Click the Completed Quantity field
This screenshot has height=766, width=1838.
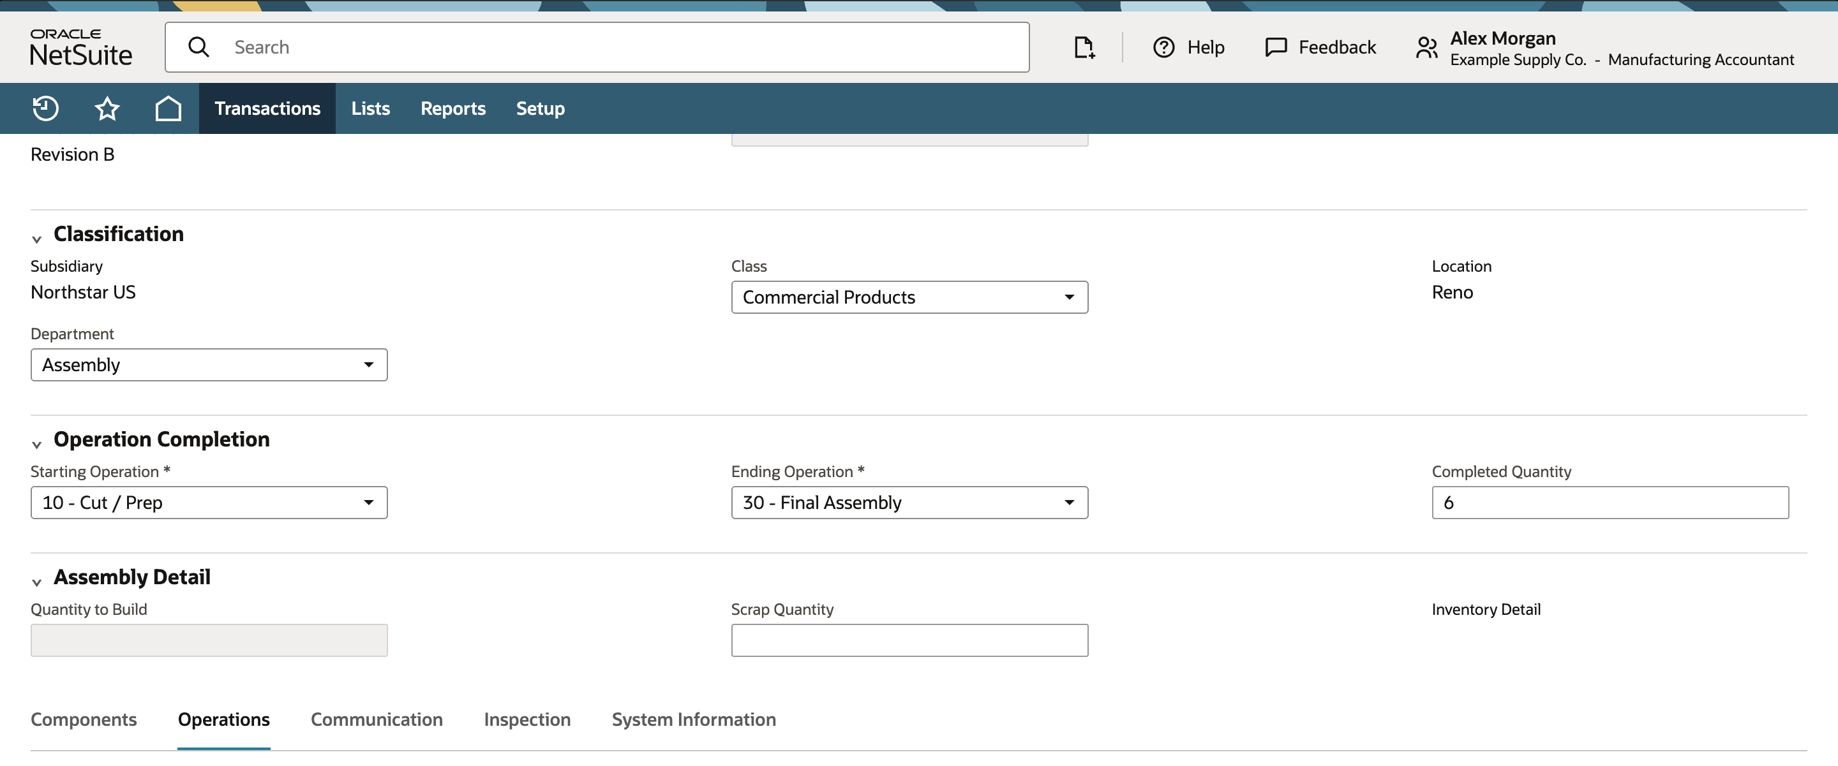[x=1610, y=502]
